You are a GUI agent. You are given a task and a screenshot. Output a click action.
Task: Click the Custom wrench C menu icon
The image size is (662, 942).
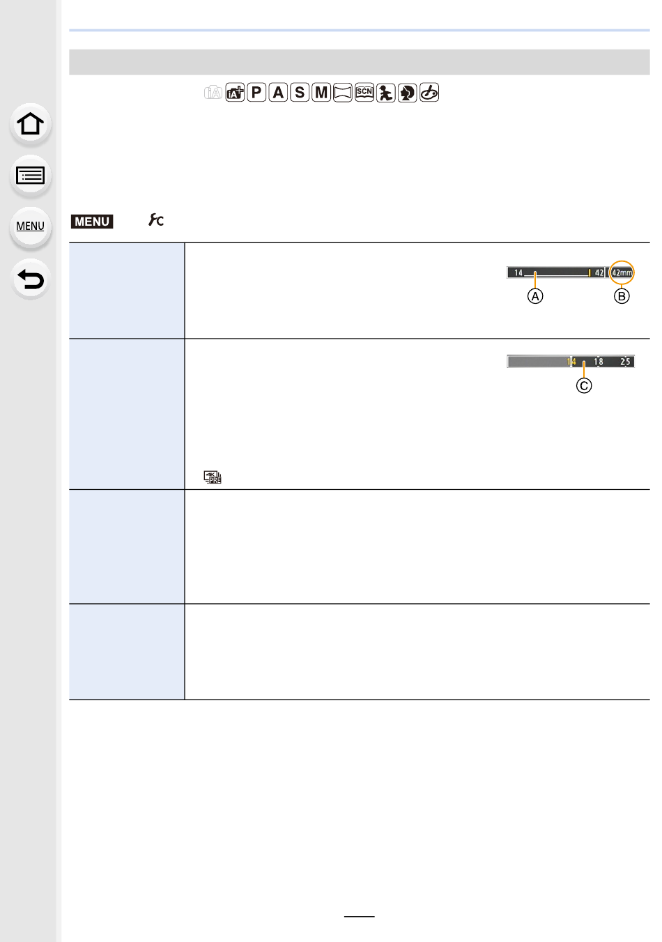pos(156,220)
